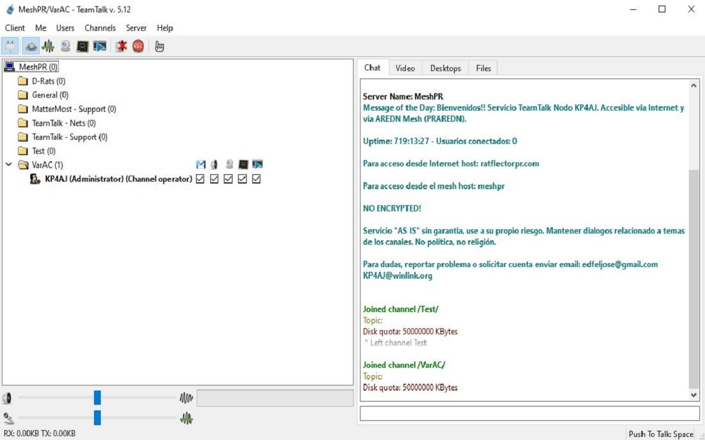Viewport: 705px width, 440px height.
Task: Open the Client menu
Action: pyautogui.click(x=15, y=28)
